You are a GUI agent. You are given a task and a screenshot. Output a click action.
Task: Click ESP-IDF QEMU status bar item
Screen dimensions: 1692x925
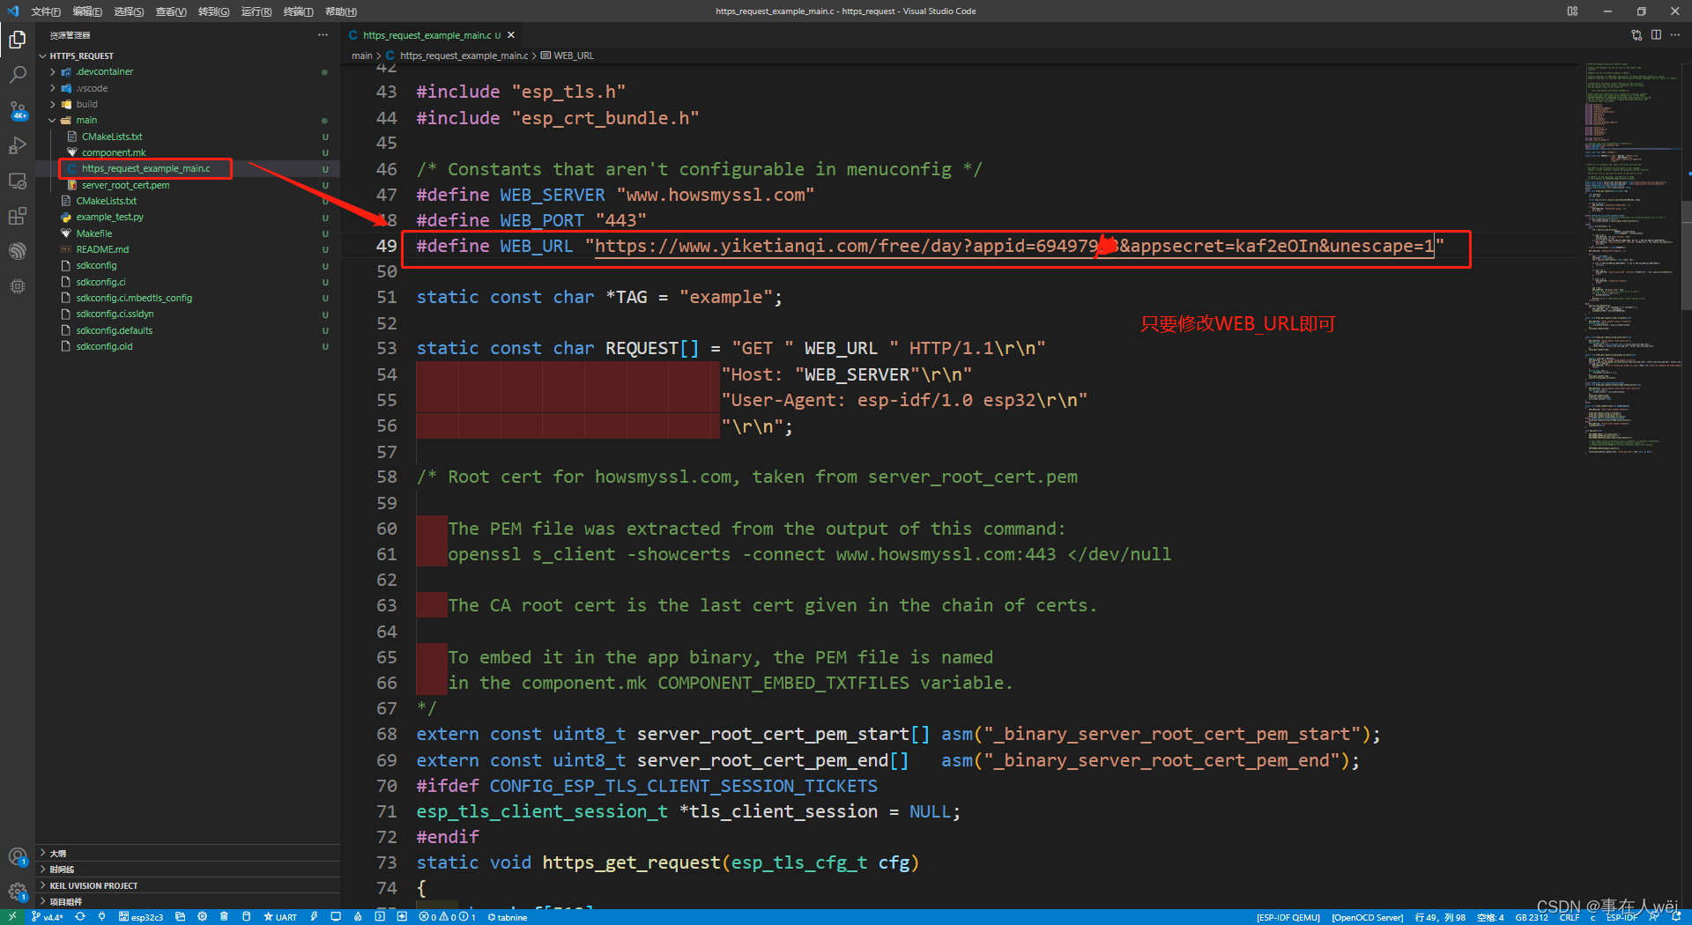pos(1288,917)
